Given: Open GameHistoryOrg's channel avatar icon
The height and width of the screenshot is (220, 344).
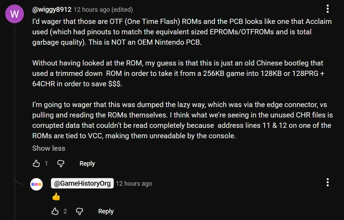Looking at the screenshot, I should pyautogui.click(x=36, y=184).
